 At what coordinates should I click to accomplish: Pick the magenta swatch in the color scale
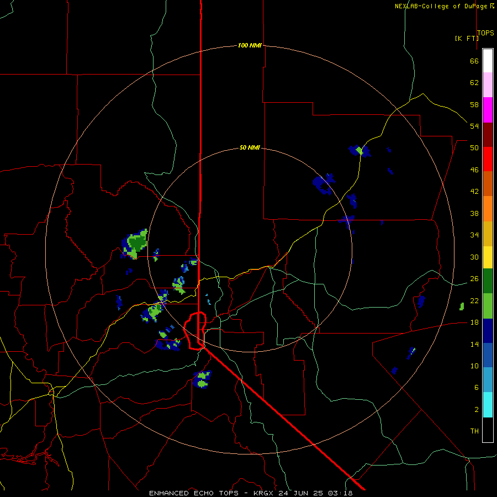pos(488,110)
